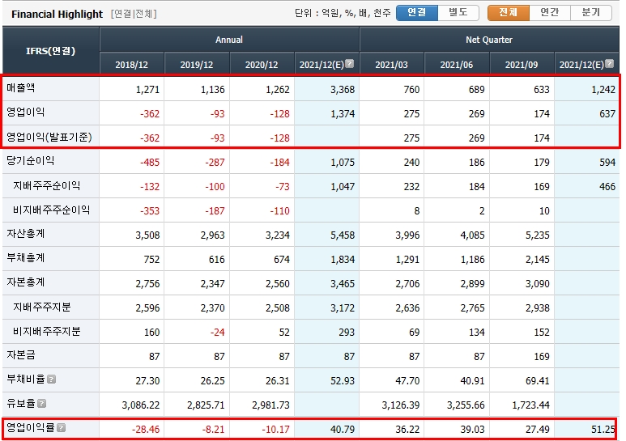
Task: Switch to the 연간 tab
Action: click(x=550, y=13)
